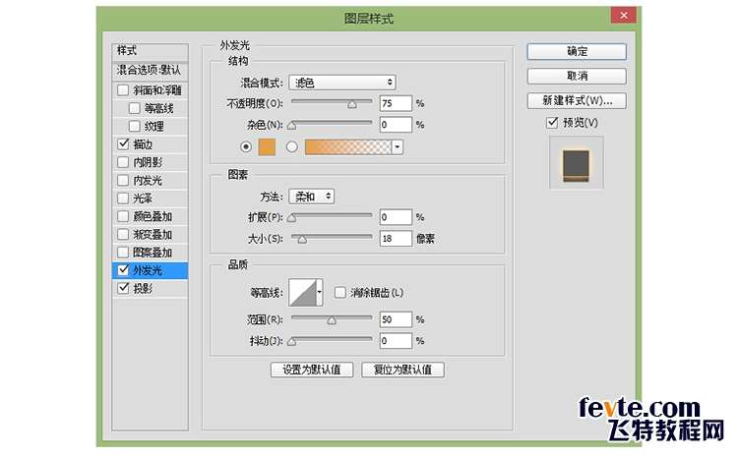Expand the gradient preset dropdown arrow
The width and height of the screenshot is (738, 455).
[398, 147]
